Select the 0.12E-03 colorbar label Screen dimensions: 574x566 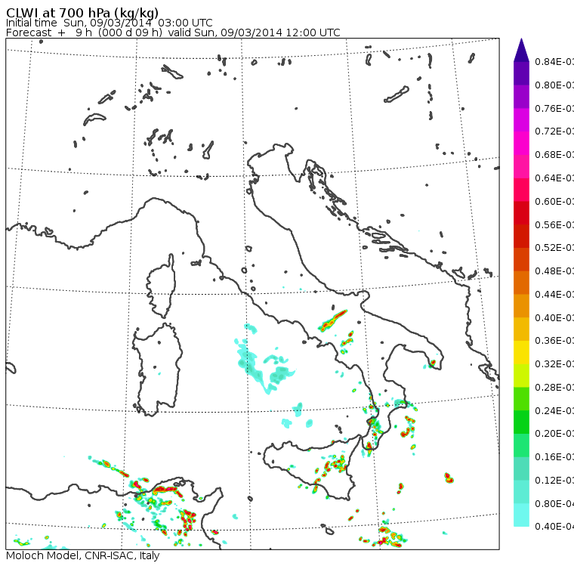554,481
